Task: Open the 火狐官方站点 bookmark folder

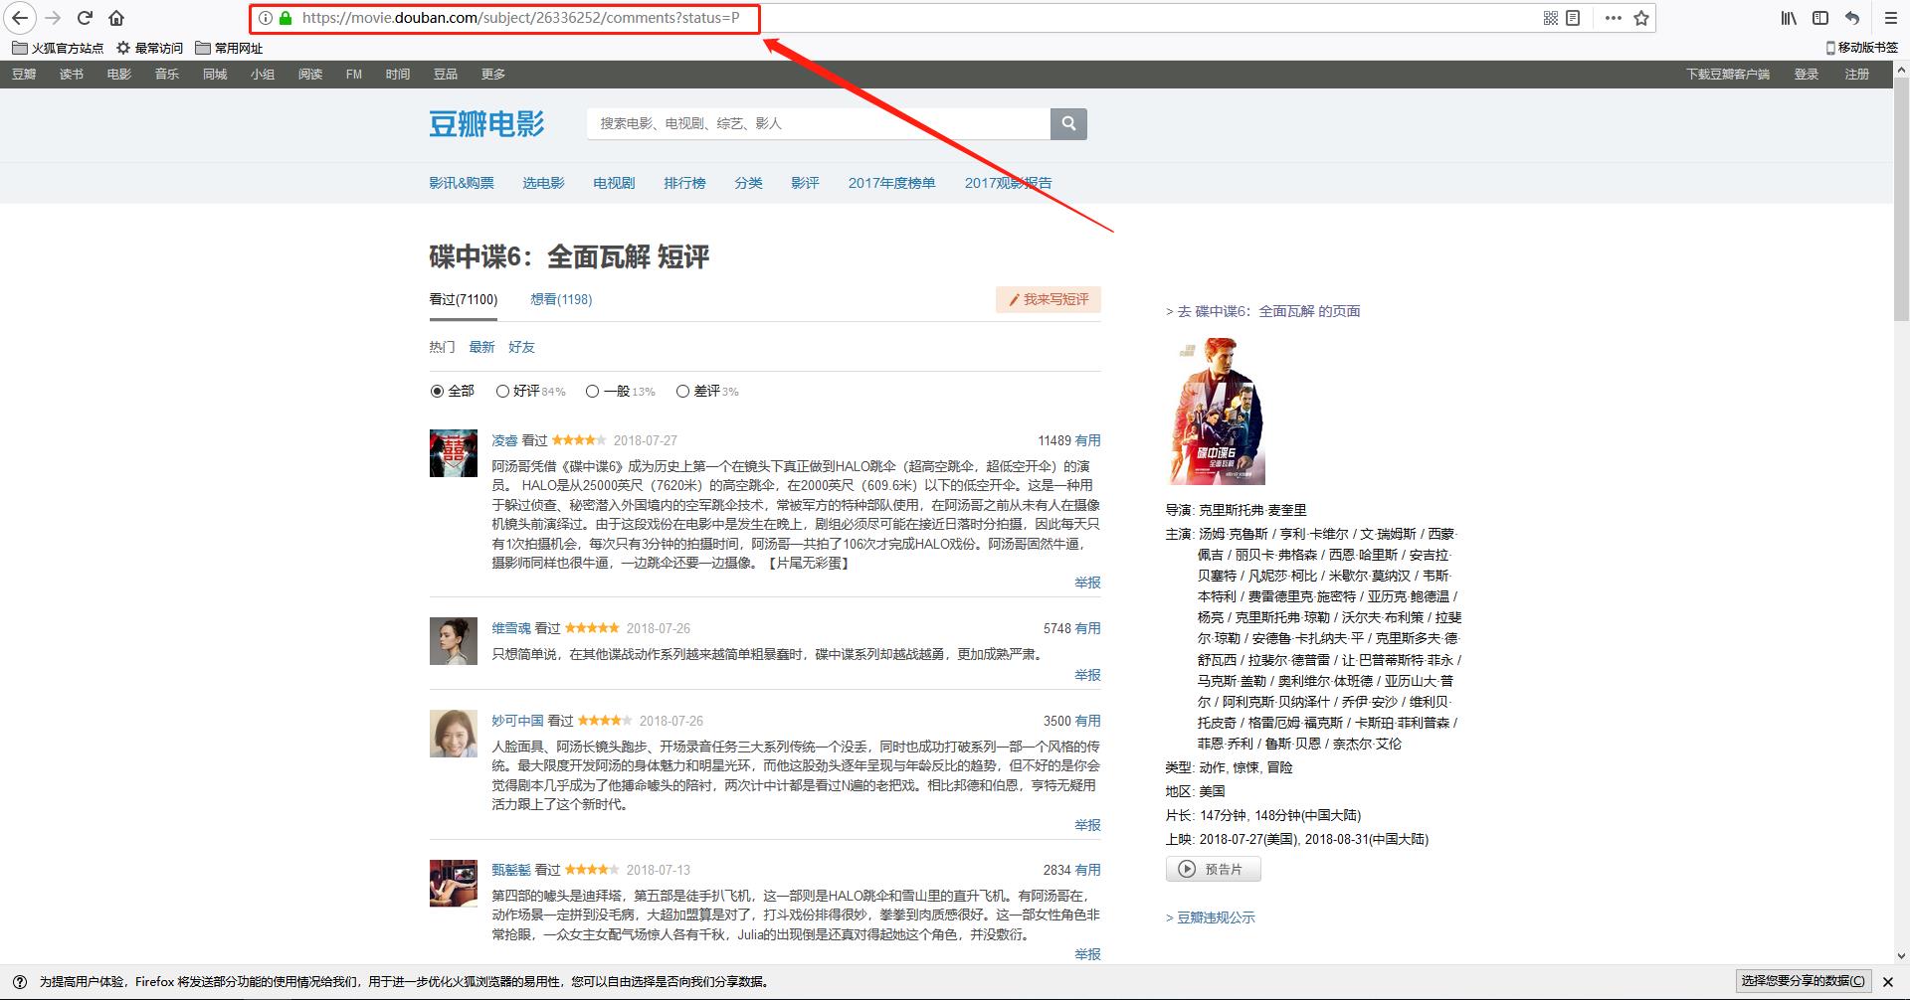Action: click(58, 48)
